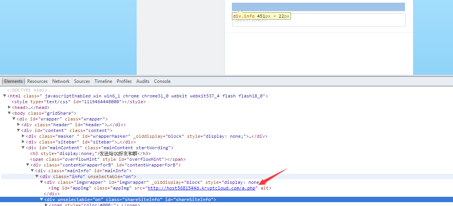The image size is (453, 206).
Task: Click the comment input box on page
Action: click(319, 20)
